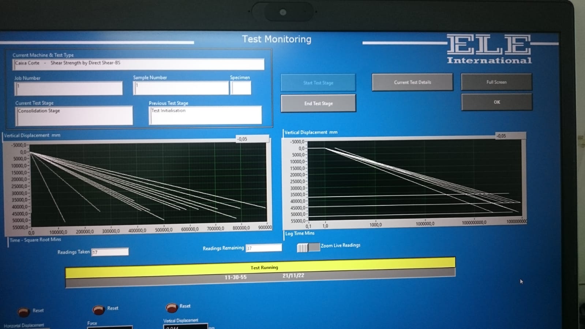Click the Readings Remaining value field
Image resolution: width=585 pixels, height=329 pixels.
pos(264,248)
